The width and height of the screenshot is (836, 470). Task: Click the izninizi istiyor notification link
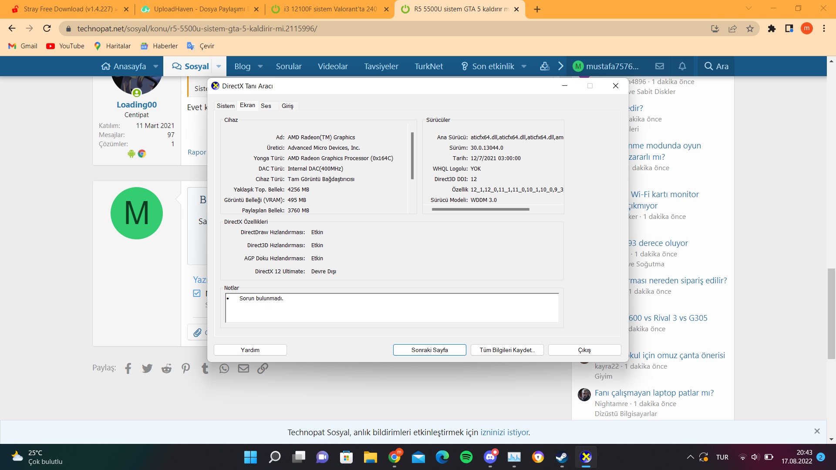tap(505, 432)
